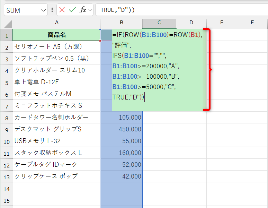Click the Select All corner triangle
Screen dimensions: 268x208
click(8, 24)
